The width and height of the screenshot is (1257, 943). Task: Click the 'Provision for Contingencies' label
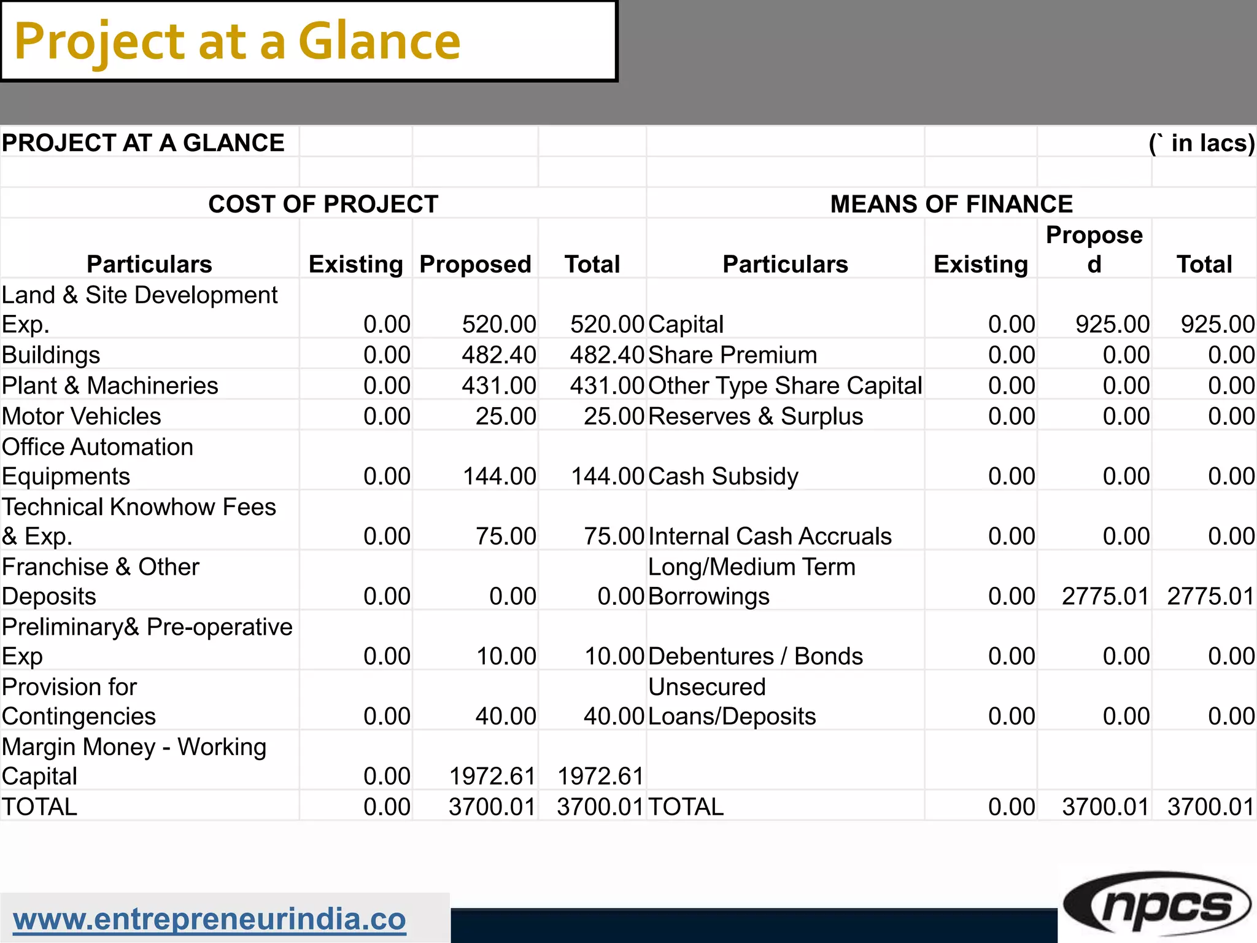click(x=79, y=702)
